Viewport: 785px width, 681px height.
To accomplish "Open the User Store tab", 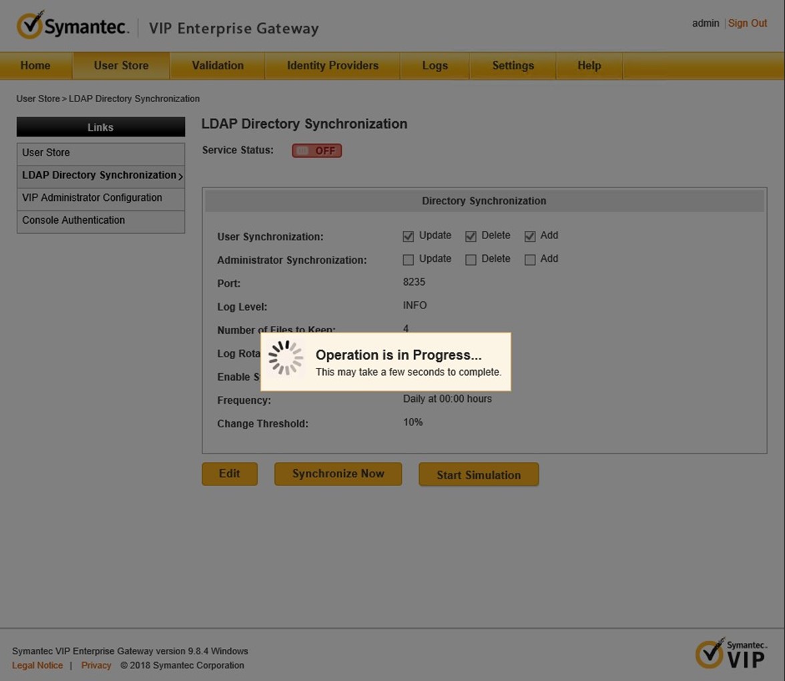I will pyautogui.click(x=121, y=65).
